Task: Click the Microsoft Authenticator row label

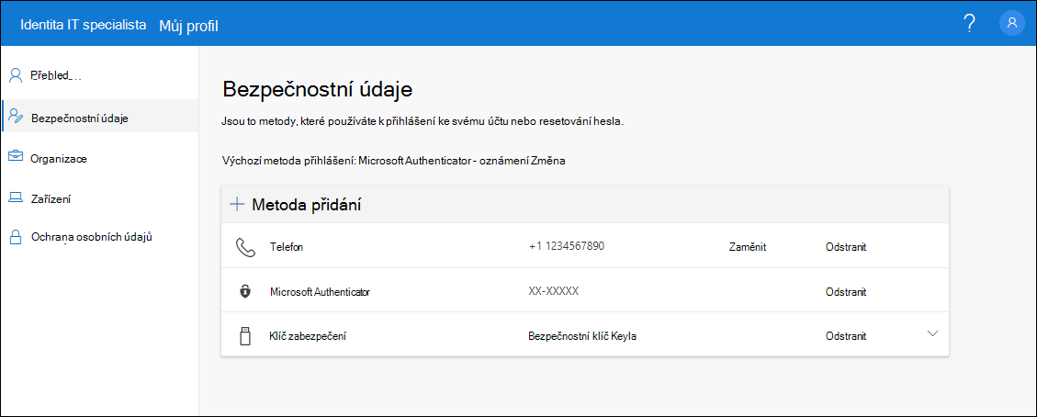Action: coord(320,291)
